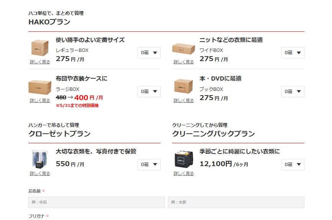The image size is (332, 220).
Task: Click 詳しく見る under the ワイドBOX image
Action: coord(184,62)
